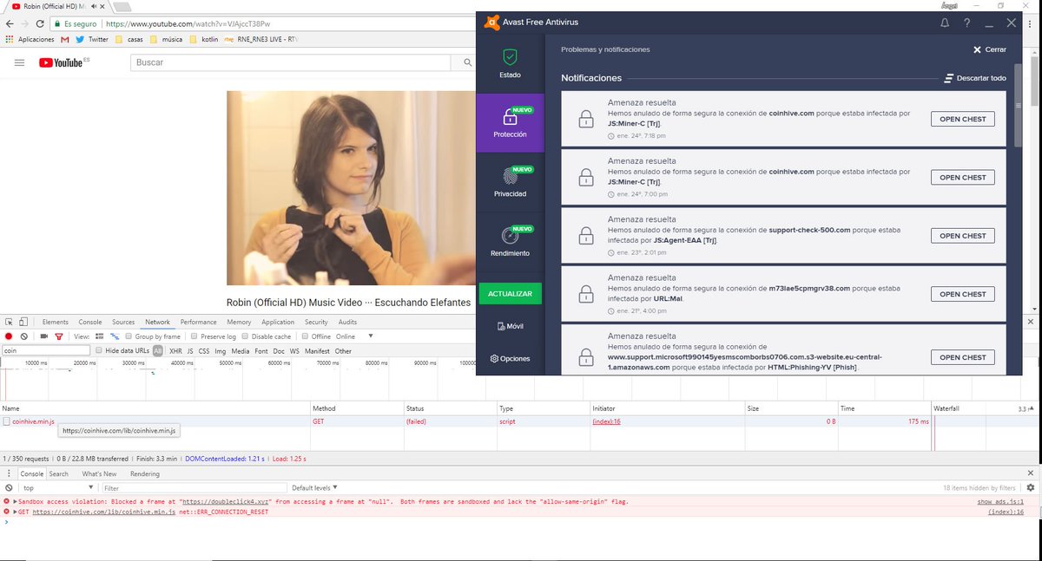
Task: Clear the network log icon
Action: click(x=23, y=336)
